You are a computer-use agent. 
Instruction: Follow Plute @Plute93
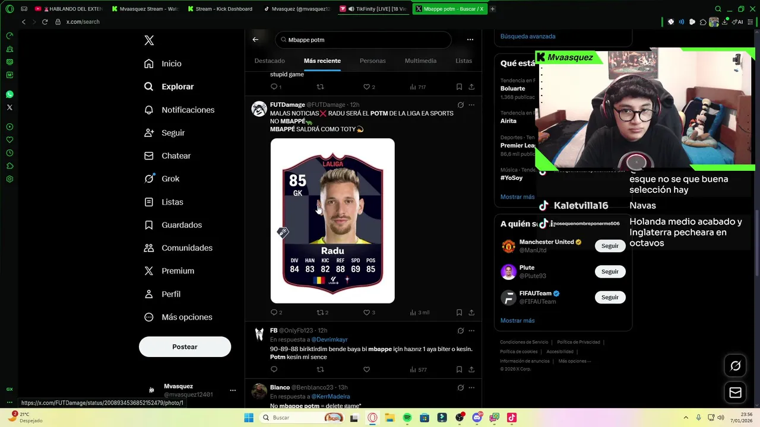(x=610, y=272)
